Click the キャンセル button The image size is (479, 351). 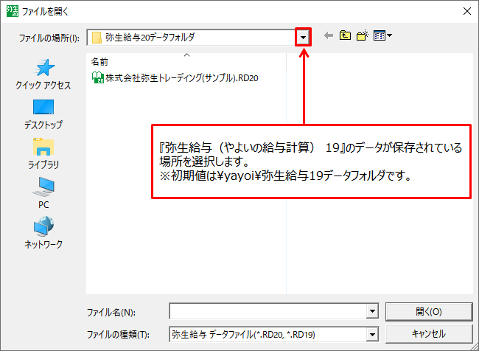click(x=429, y=334)
